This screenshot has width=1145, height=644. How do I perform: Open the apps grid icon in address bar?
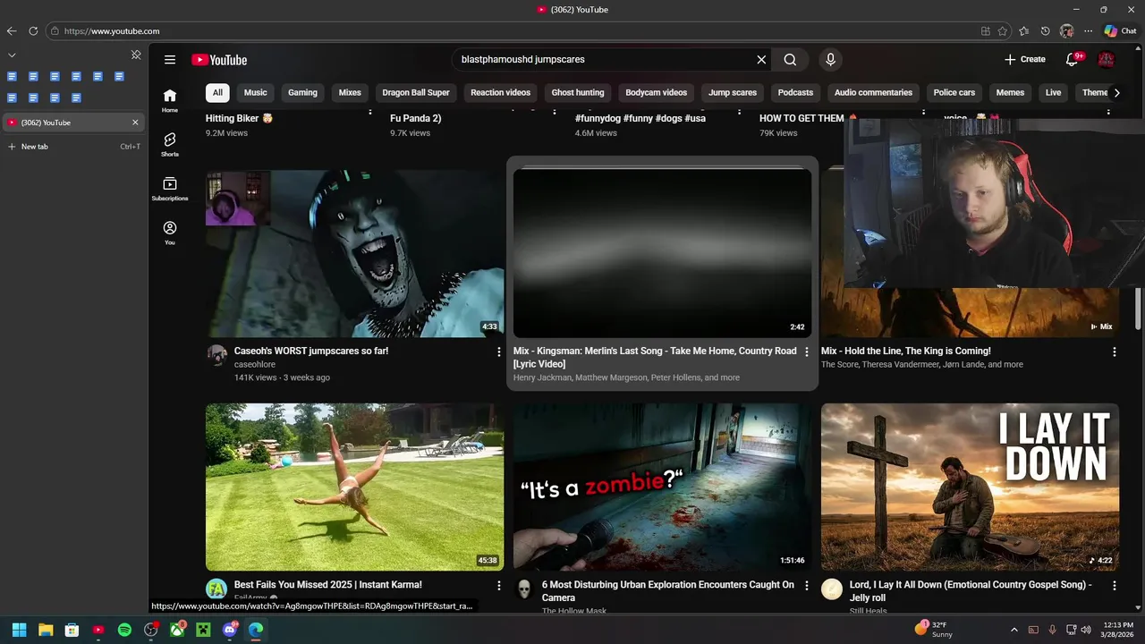coord(986,30)
